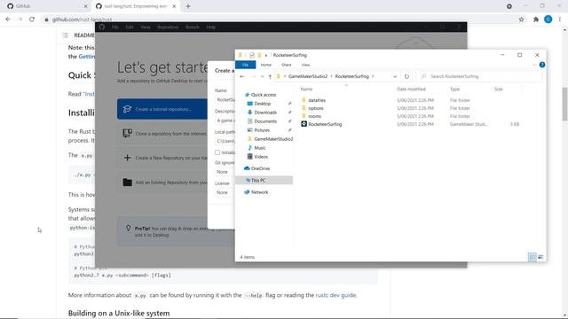Click the Local path field in dialog
Viewport: 568px width, 319px height.
[x=225, y=141]
